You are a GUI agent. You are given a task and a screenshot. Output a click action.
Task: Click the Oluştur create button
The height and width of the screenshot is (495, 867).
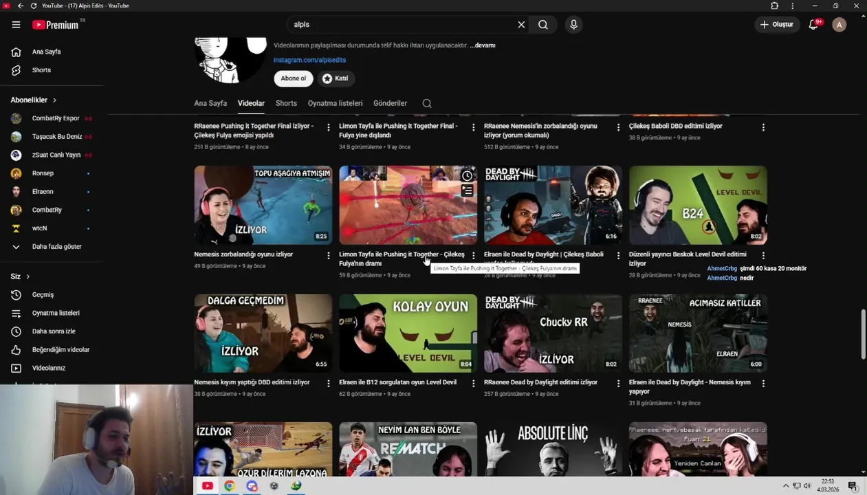(x=777, y=25)
